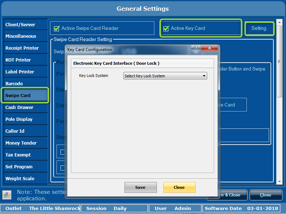Close the Key Card Configuration dialog with X
This screenshot has height=214, width=286.
pyautogui.click(x=209, y=48)
